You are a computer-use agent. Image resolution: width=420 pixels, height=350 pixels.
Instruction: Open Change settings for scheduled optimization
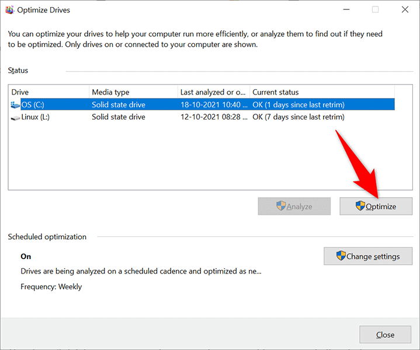pos(368,256)
